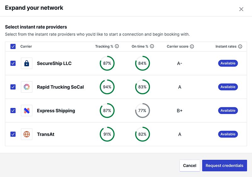The width and height of the screenshot is (252, 177).
Task: Click the Request credentials button
Action: click(x=225, y=165)
